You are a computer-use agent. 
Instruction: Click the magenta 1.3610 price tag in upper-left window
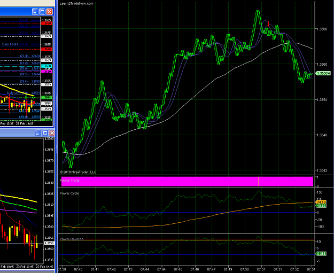click(x=46, y=72)
